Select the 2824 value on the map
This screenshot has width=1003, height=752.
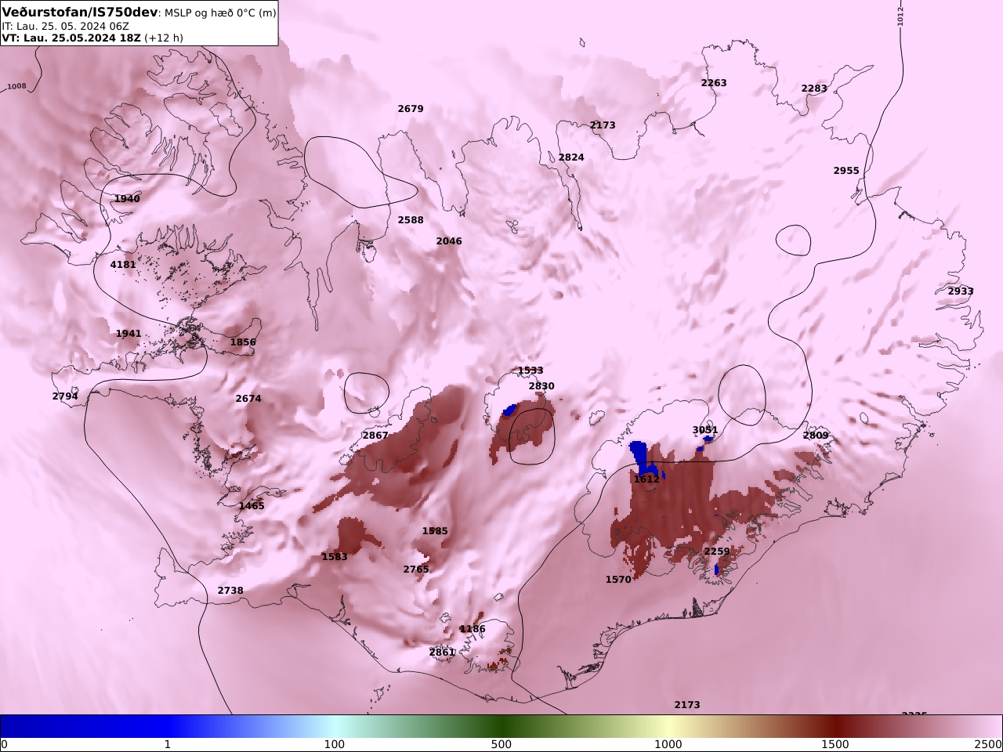click(x=571, y=157)
